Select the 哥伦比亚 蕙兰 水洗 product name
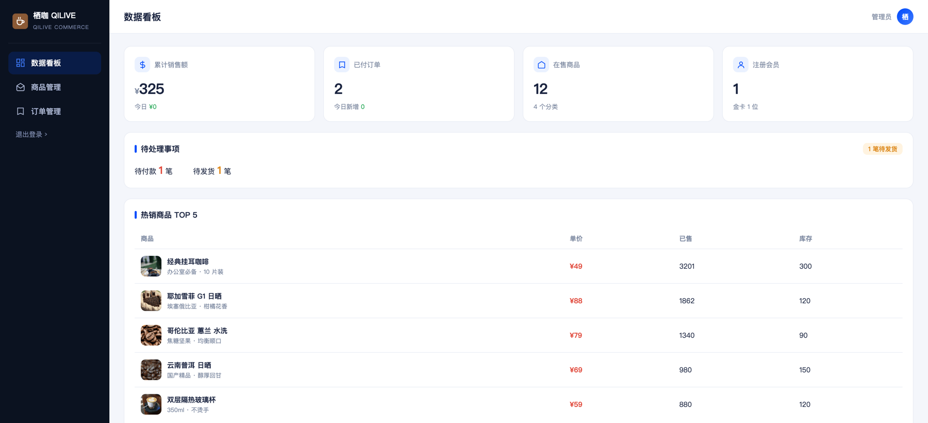 (x=197, y=331)
